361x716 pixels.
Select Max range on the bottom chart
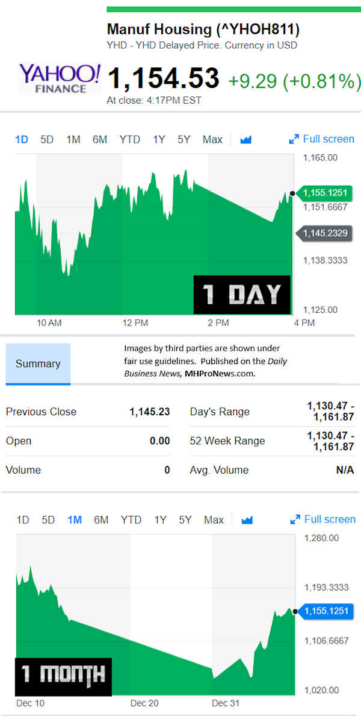pyautogui.click(x=214, y=520)
